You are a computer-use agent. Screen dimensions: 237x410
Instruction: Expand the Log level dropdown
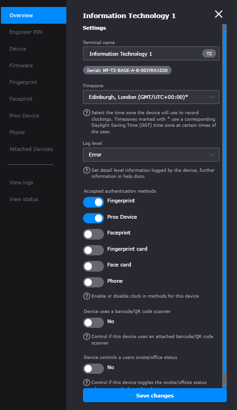[151, 155]
